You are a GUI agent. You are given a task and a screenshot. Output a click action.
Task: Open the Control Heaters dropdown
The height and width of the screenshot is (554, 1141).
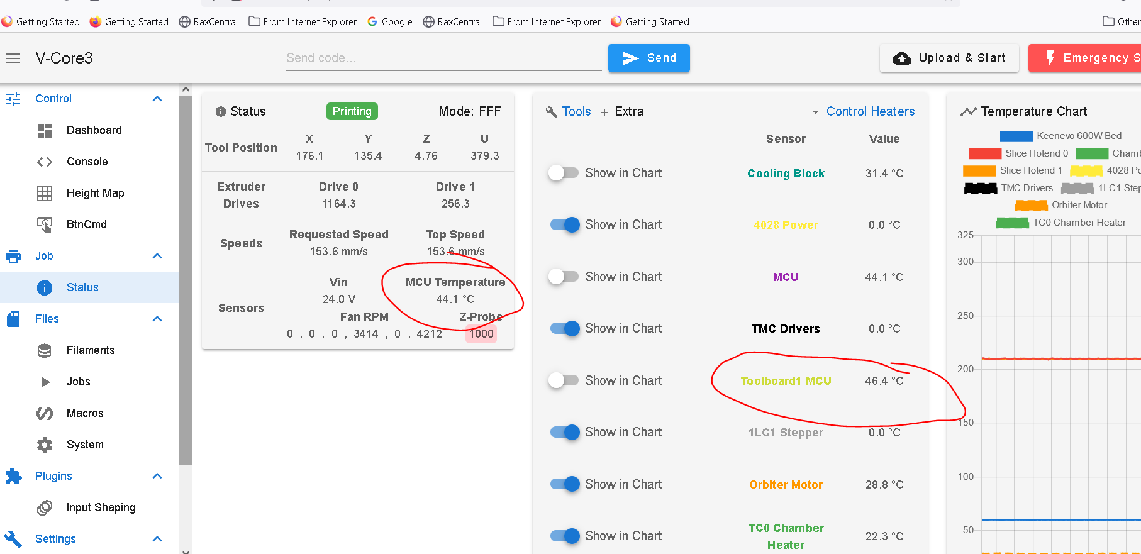pyautogui.click(x=864, y=112)
